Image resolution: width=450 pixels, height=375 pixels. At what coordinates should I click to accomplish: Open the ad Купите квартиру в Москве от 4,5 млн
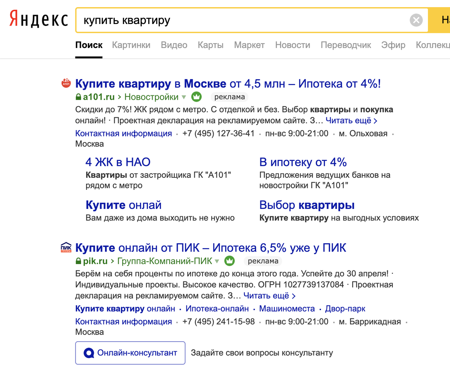tap(228, 83)
